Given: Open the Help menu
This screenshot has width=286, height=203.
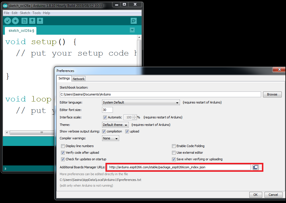Looking at the screenshot, I should (46, 13).
